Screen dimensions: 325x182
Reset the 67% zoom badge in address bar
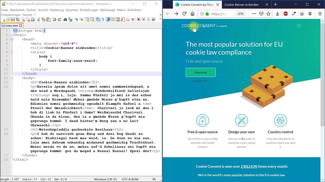[241, 14]
